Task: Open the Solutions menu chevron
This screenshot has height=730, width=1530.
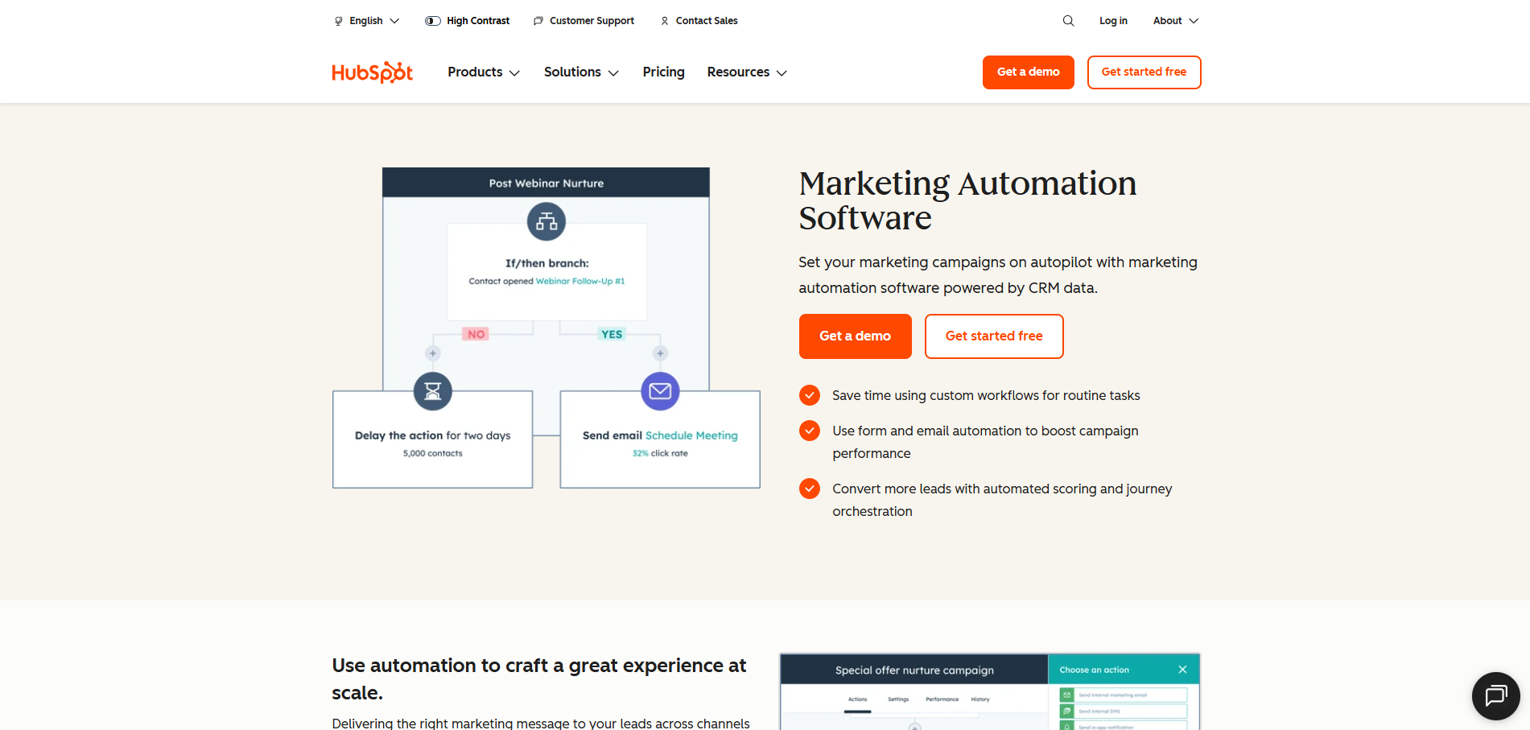Action: (x=613, y=72)
